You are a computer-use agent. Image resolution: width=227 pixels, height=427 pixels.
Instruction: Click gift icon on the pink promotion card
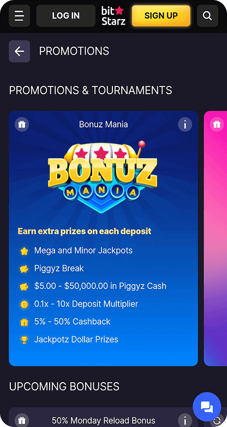217,124
